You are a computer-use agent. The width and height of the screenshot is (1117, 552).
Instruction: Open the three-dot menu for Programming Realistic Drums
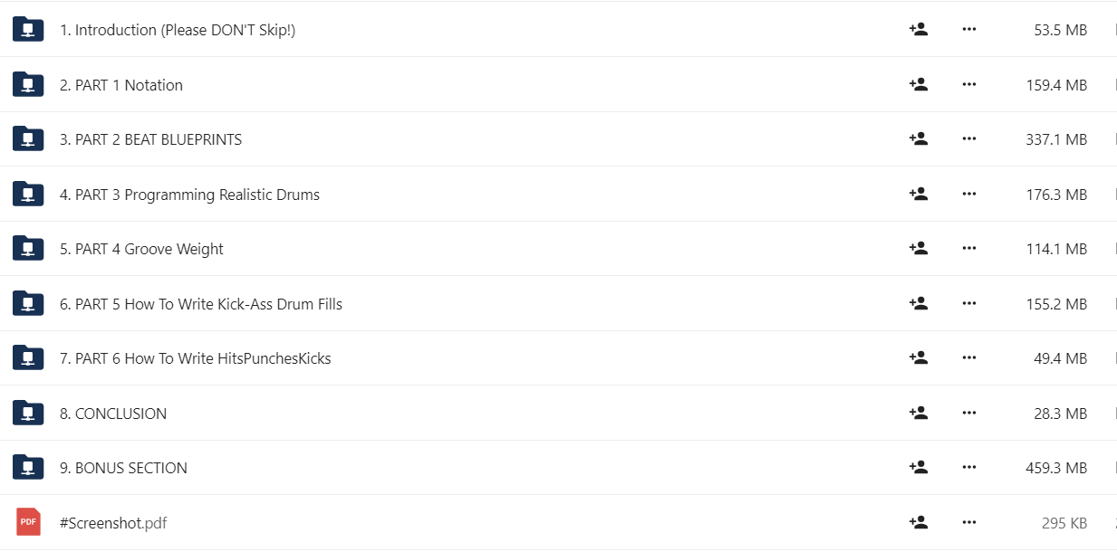(969, 194)
